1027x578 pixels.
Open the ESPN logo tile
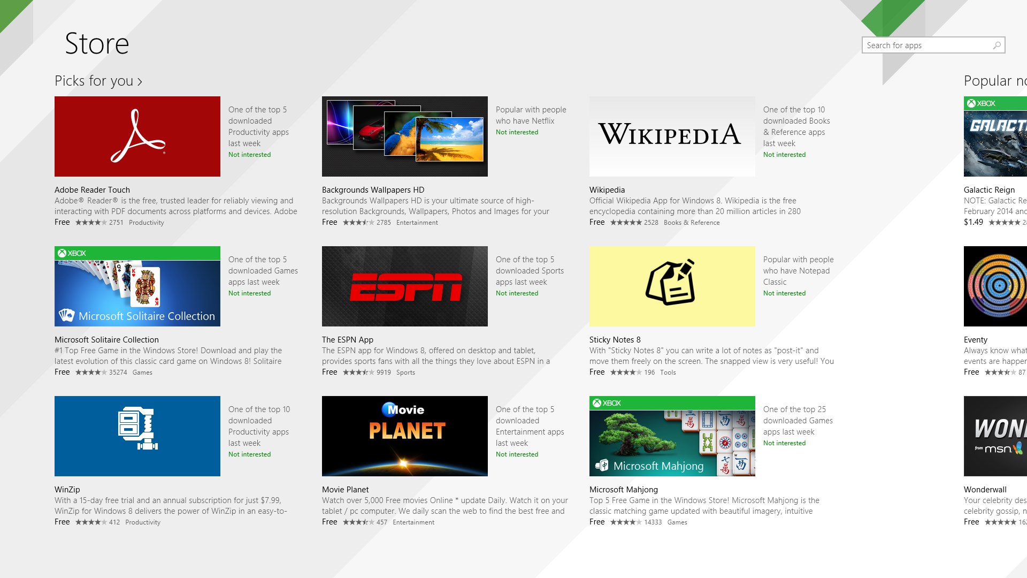(x=405, y=286)
